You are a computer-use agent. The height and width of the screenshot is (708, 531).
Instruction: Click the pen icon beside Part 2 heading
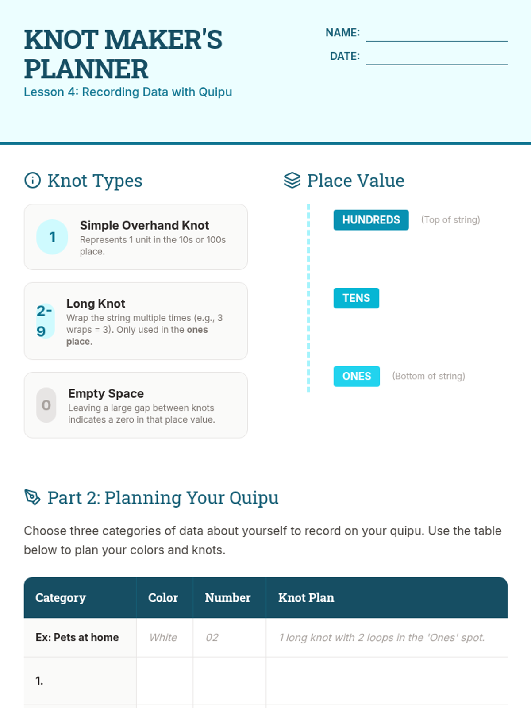click(x=32, y=497)
